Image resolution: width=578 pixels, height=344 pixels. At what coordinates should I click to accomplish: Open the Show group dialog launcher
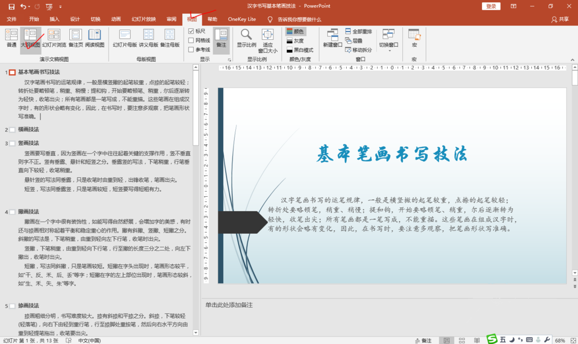(x=229, y=59)
